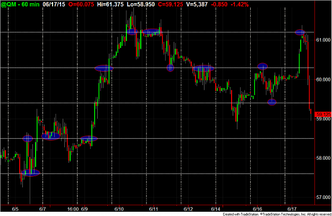Click the V=5,387 volume readout
The width and height of the screenshot is (332, 216).
197,4
